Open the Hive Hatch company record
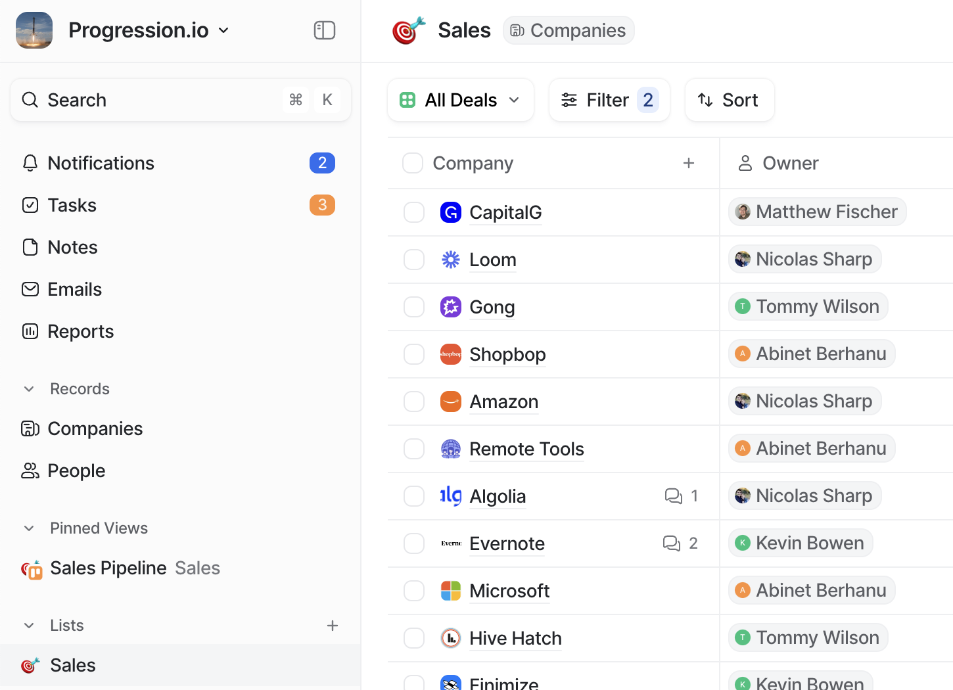The width and height of the screenshot is (953, 690). pyautogui.click(x=516, y=638)
